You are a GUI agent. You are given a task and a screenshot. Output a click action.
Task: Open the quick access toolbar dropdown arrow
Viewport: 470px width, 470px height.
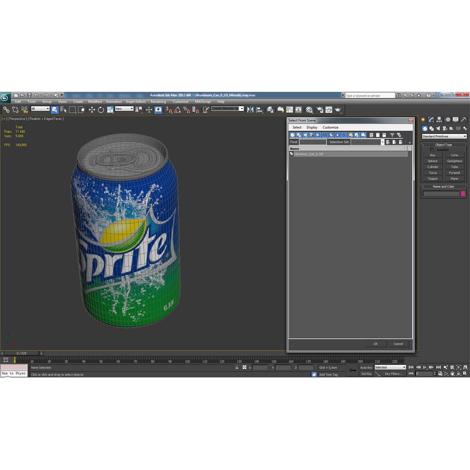click(62, 95)
